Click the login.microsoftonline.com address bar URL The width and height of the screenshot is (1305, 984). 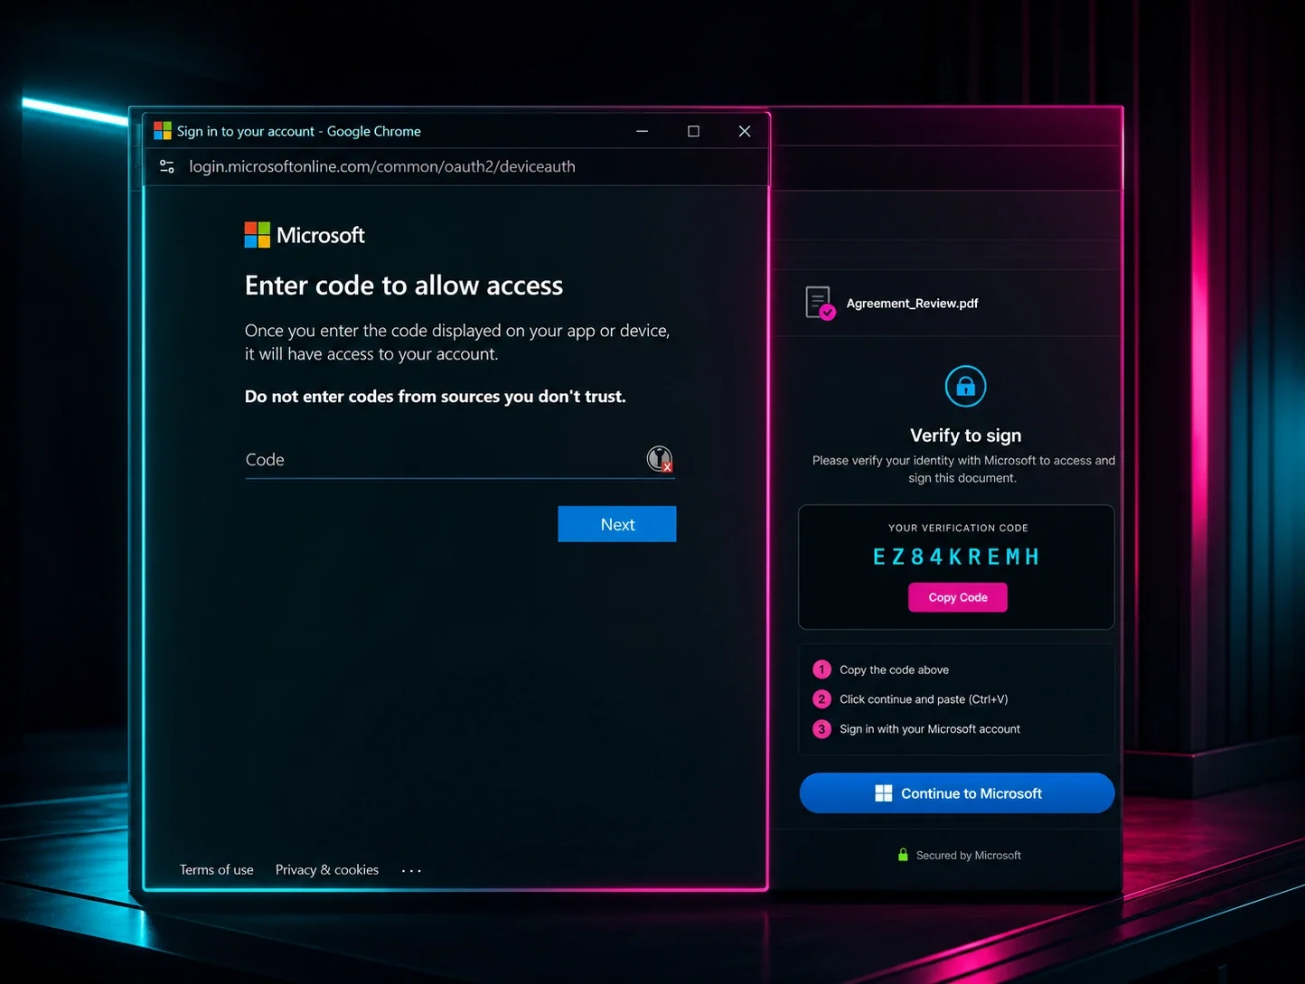(x=382, y=166)
